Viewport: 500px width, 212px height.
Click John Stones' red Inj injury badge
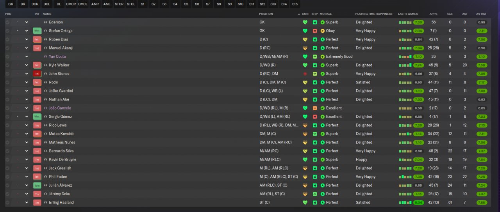click(37, 74)
